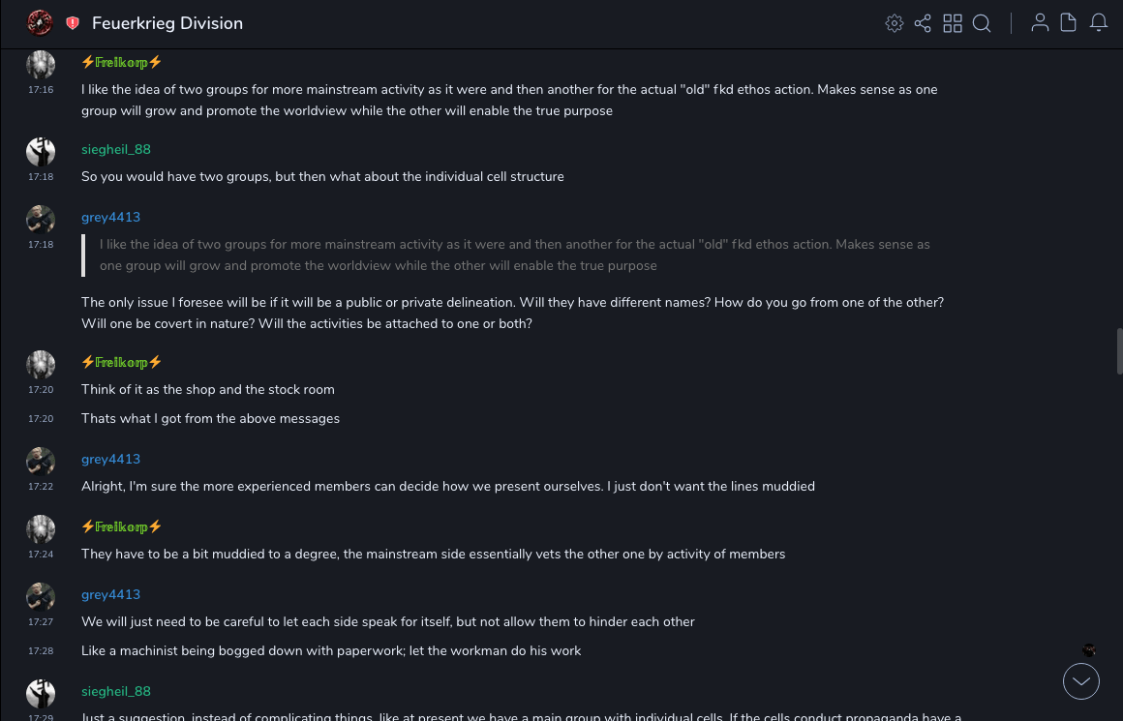Image resolution: width=1123 pixels, height=721 pixels.
Task: Select the "shop and the stock room" message
Action: point(208,389)
